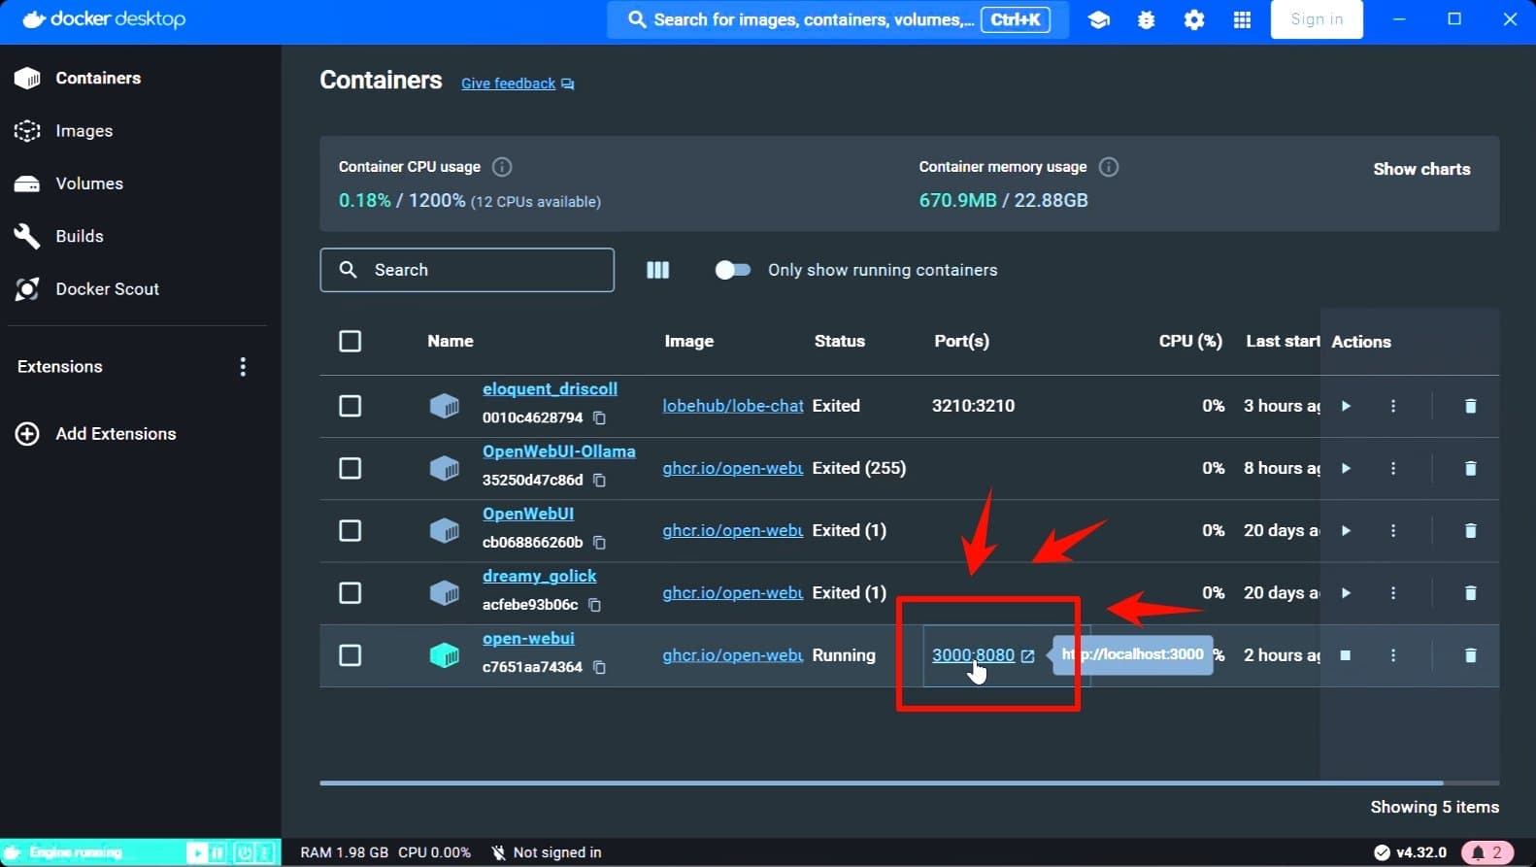
Task: Open Volumes from the sidebar
Action: [x=88, y=183]
